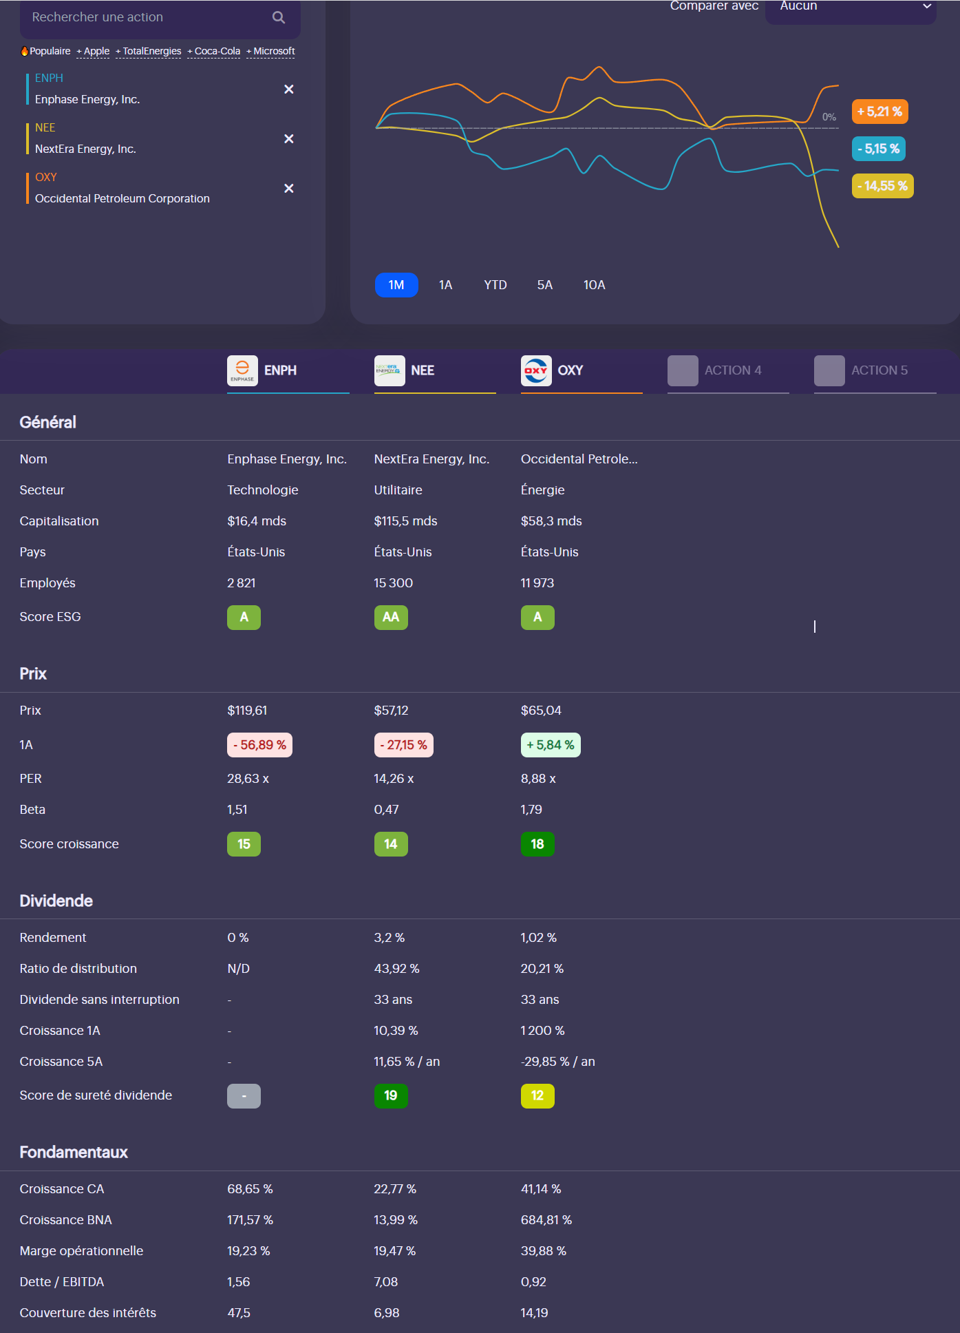The image size is (960, 1333).
Task: Click the Enphase logo in ENPH tab
Action: tap(242, 370)
